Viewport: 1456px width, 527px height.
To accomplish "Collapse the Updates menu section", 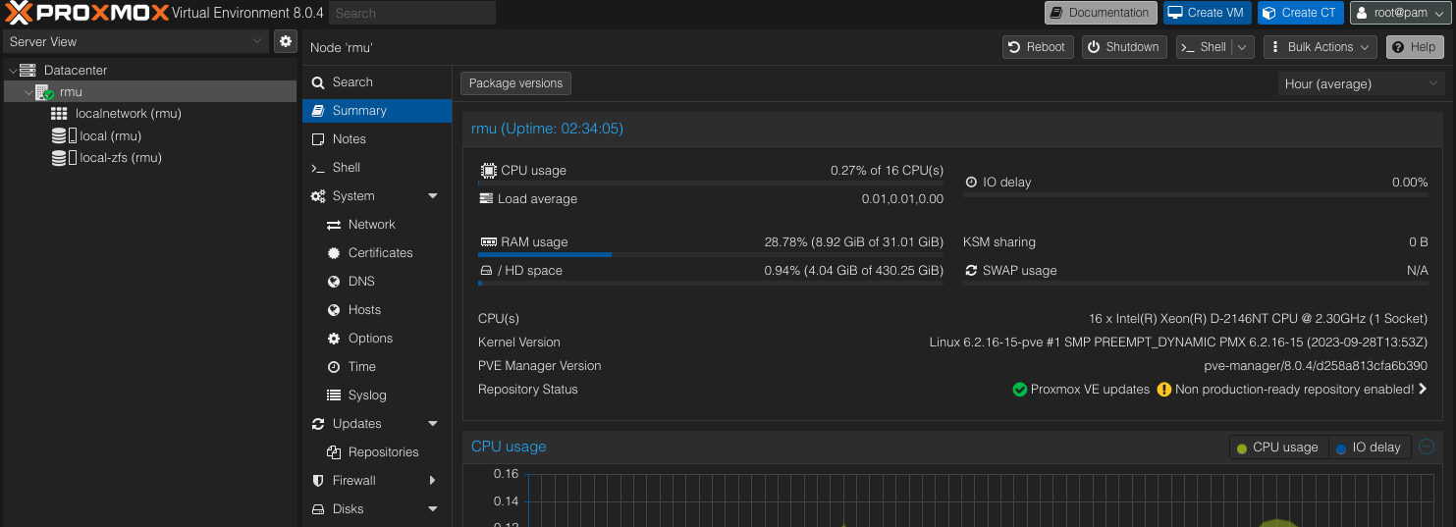I will [x=433, y=424].
